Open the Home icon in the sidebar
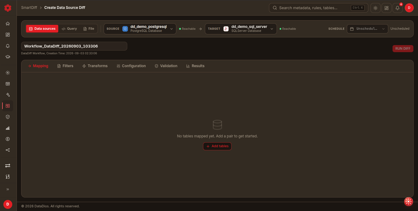This screenshot has height=211, width=418. (x=8, y=24)
